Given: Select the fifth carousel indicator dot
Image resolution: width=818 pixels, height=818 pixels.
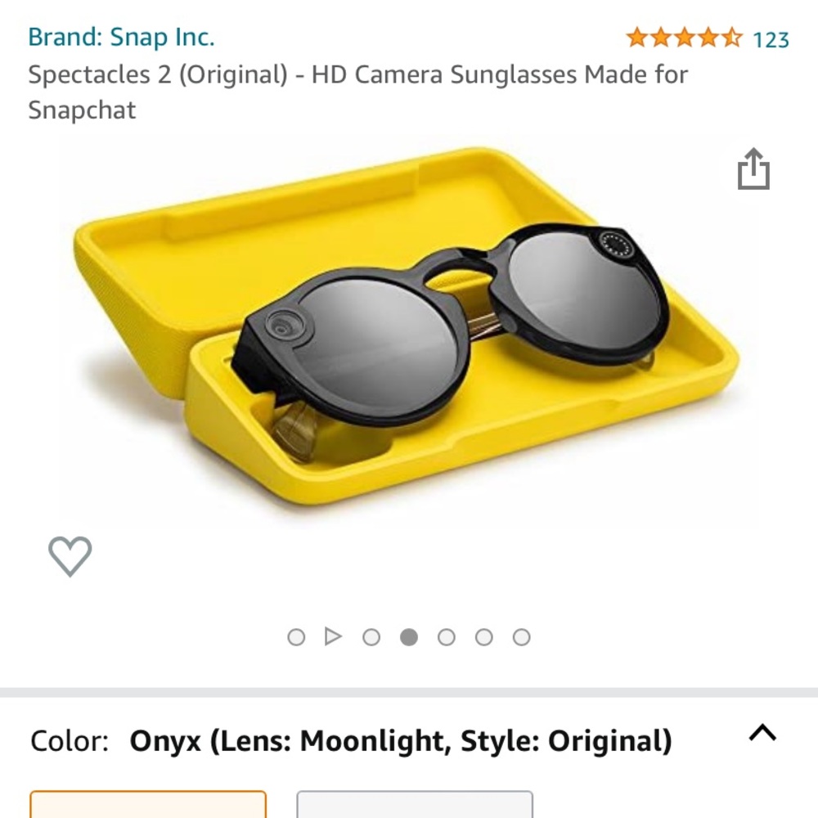Looking at the screenshot, I should (446, 637).
